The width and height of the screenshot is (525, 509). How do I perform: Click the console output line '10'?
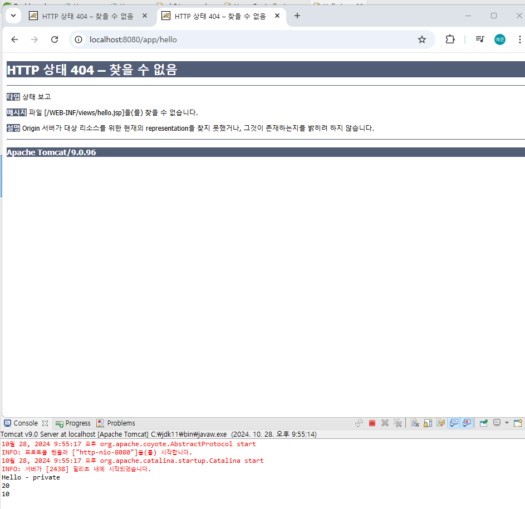[6, 494]
